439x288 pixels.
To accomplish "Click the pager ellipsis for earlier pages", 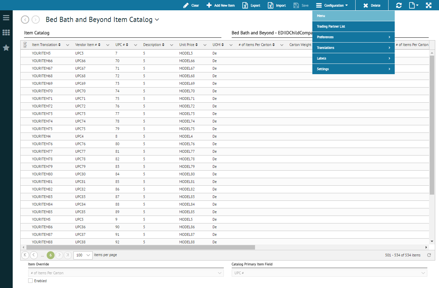I will point(42,255).
